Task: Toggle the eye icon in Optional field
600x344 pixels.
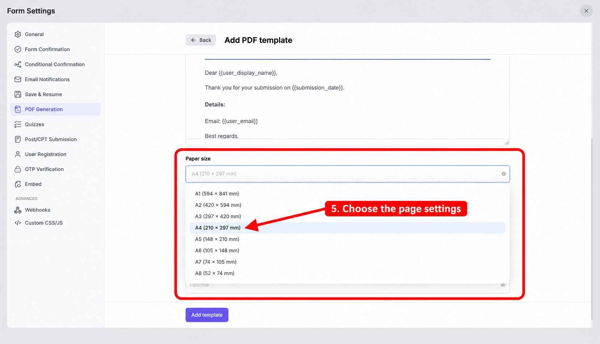Action: (x=503, y=285)
